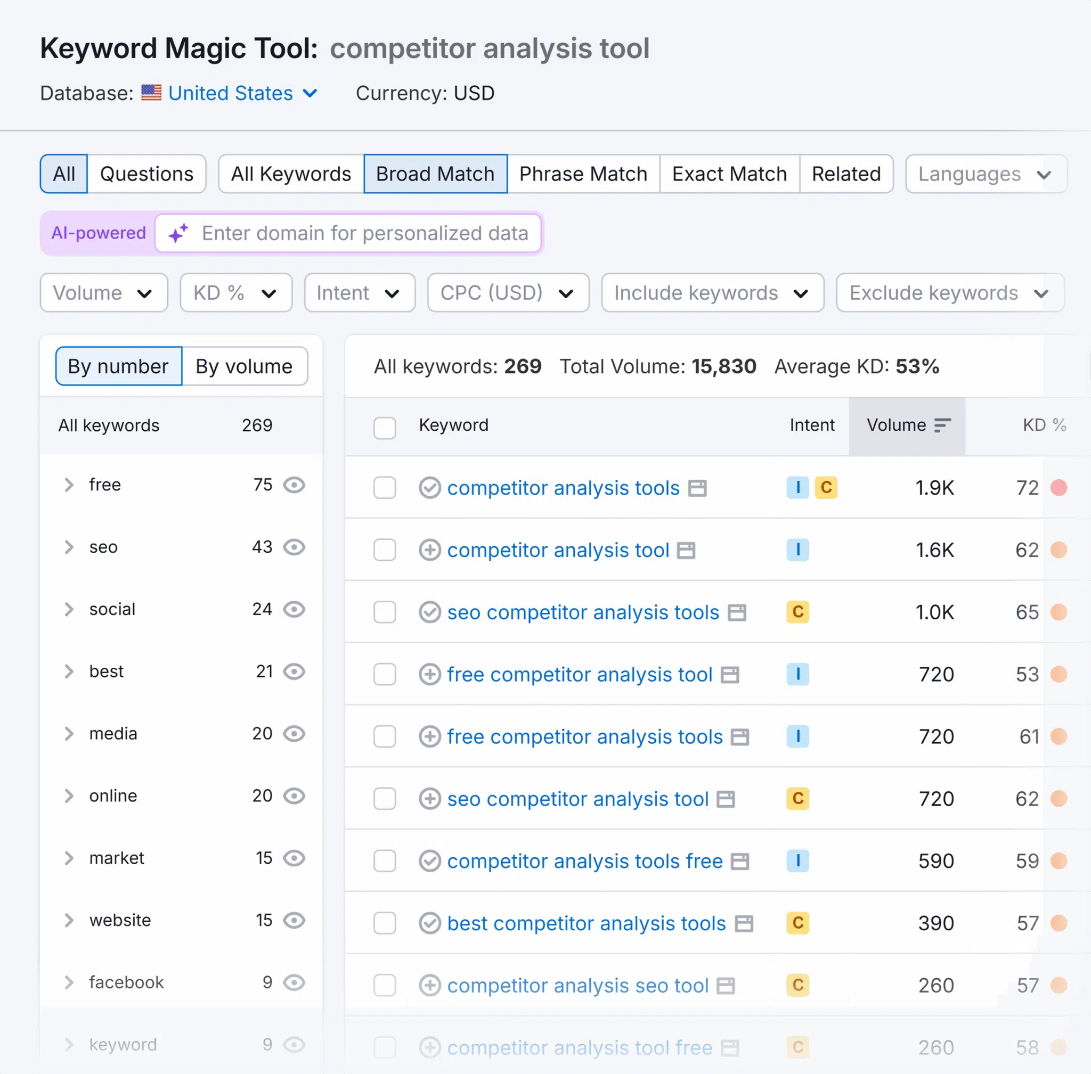Toggle the eye icon for free group

(294, 485)
